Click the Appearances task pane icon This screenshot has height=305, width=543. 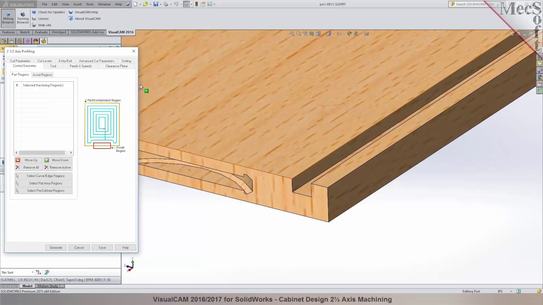pyautogui.click(x=540, y=77)
